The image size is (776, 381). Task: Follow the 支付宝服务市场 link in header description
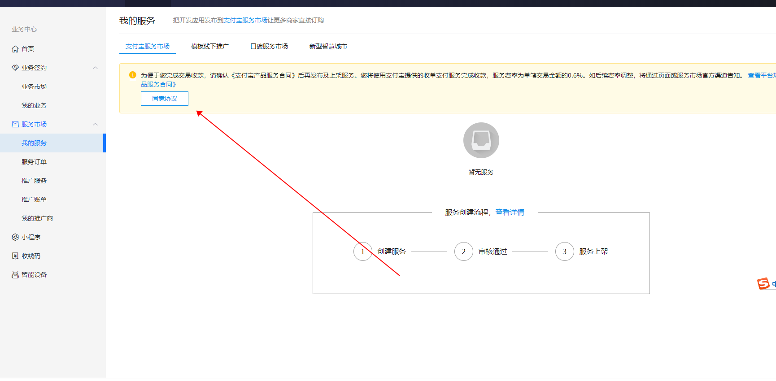245,20
